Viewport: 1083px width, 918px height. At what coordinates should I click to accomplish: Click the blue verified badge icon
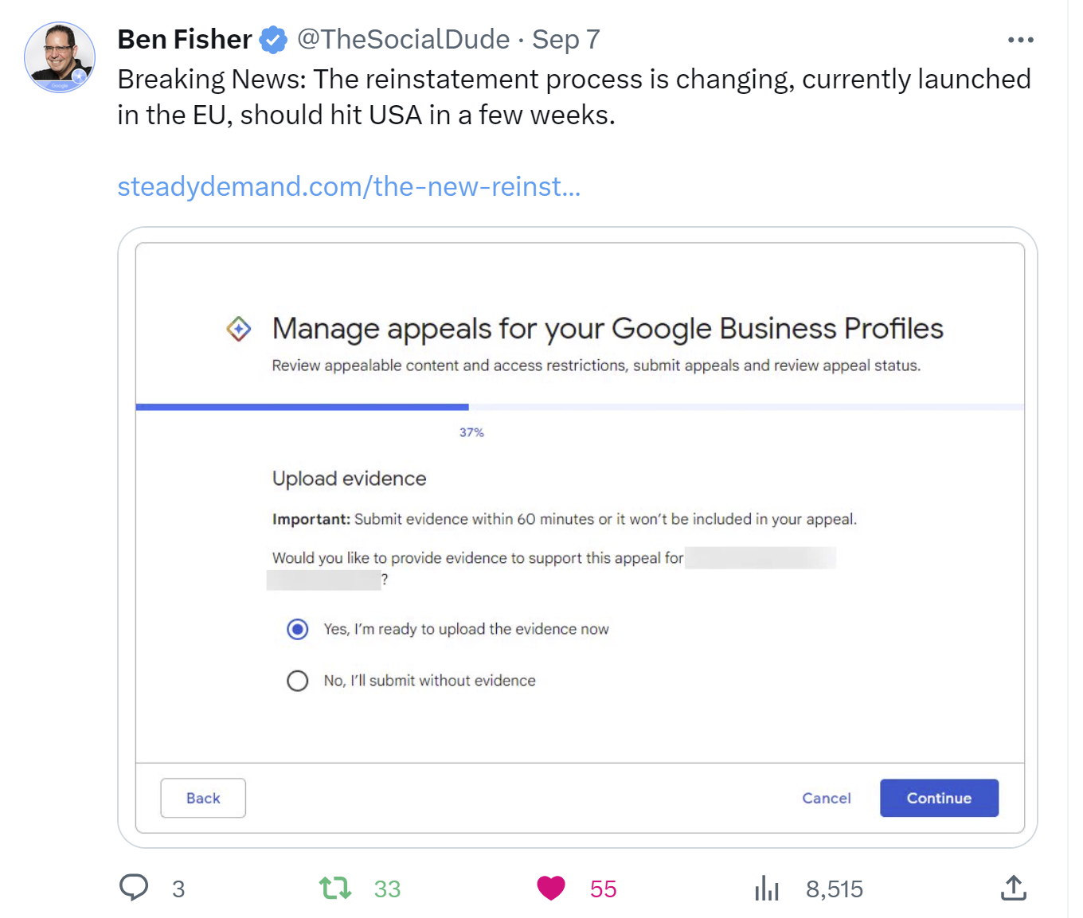tap(273, 40)
